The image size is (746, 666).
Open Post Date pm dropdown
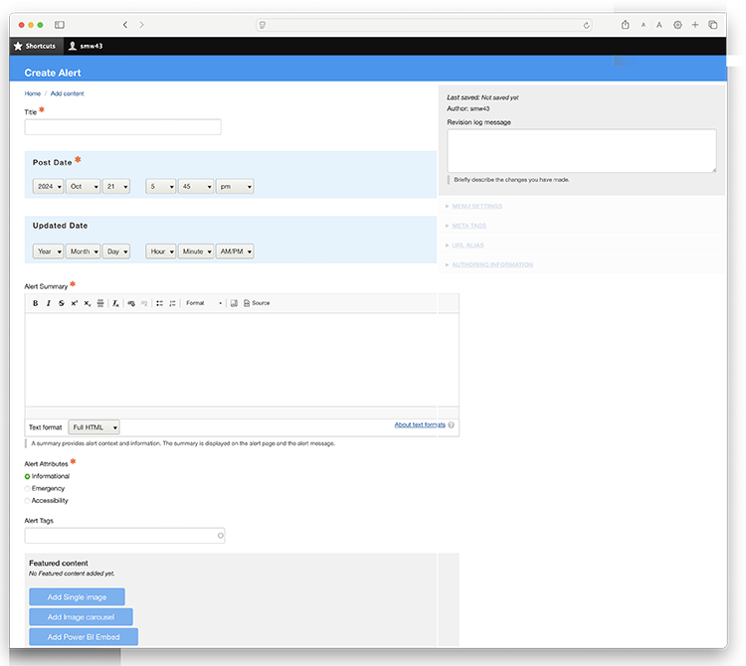235,186
